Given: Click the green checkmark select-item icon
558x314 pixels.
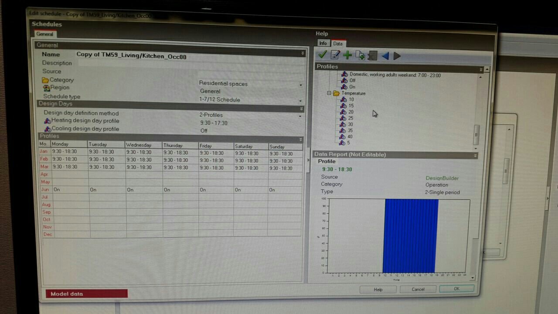Looking at the screenshot, I should (323, 54).
